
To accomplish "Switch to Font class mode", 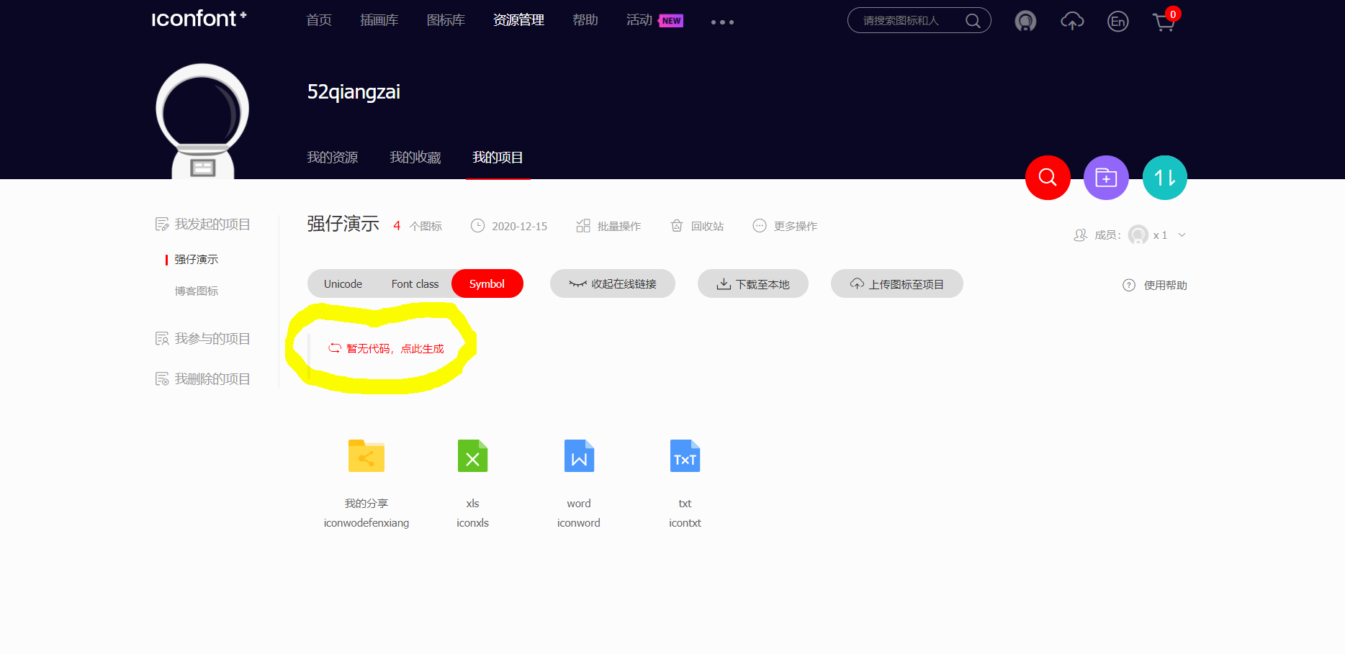I will (415, 284).
